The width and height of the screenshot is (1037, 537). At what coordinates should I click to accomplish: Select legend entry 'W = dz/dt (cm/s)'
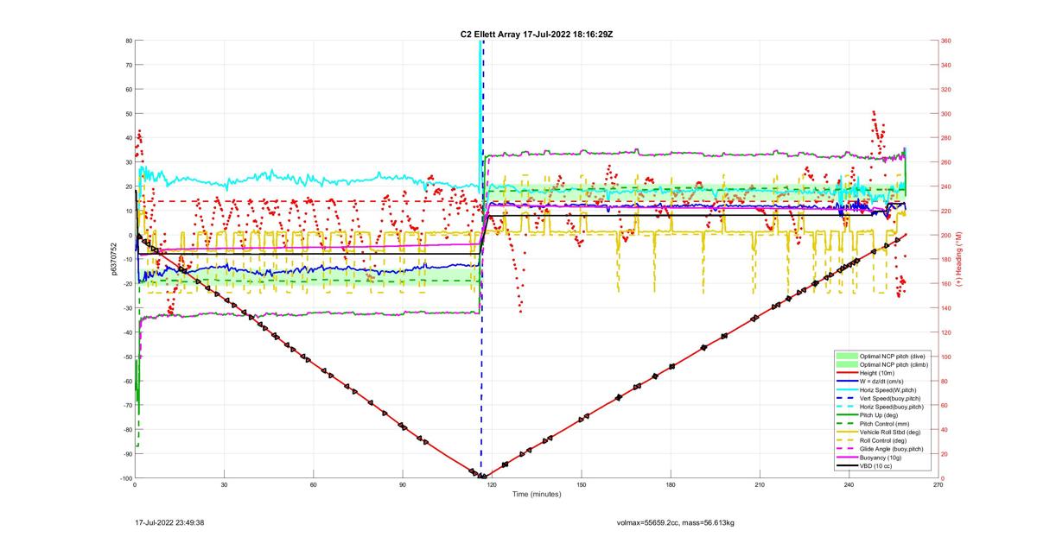[x=883, y=381]
